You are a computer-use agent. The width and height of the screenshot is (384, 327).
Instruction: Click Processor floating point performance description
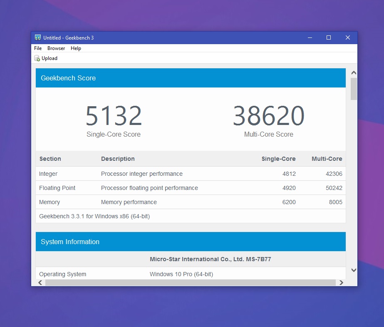click(x=149, y=188)
